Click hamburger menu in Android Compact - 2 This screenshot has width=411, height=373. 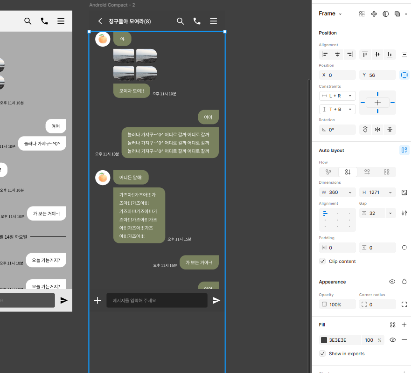tap(213, 21)
